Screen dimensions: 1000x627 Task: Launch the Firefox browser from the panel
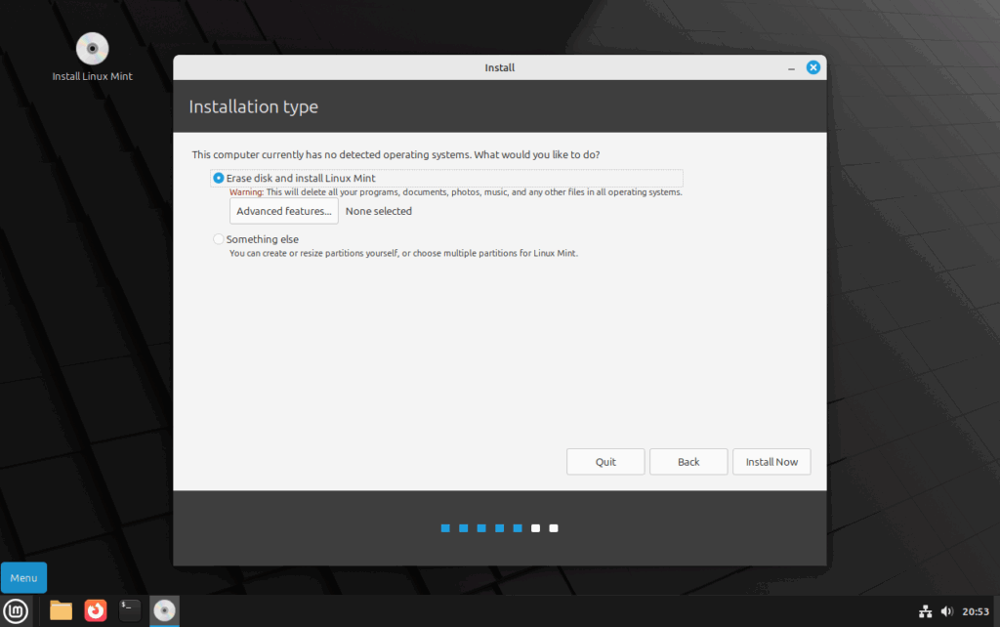pyautogui.click(x=96, y=611)
